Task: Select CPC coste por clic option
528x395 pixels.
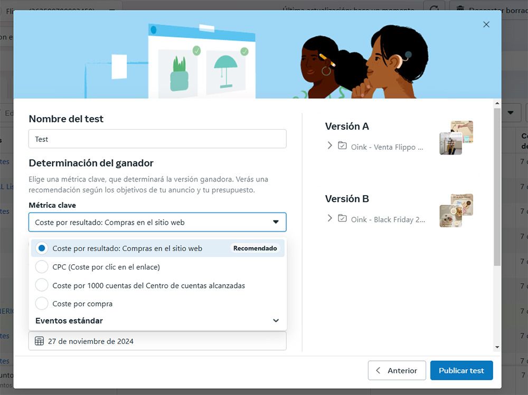Action: coord(42,267)
